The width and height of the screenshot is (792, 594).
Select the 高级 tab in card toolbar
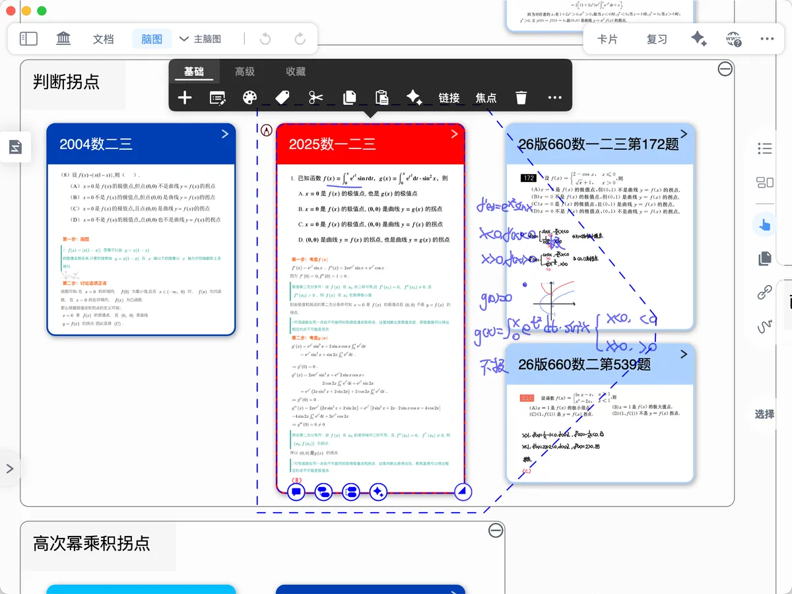(x=245, y=72)
